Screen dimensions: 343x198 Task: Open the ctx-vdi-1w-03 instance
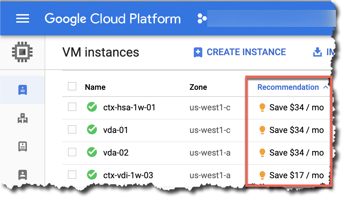point(128,175)
